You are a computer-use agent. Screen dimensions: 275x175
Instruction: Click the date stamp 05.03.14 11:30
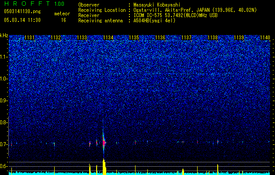point(22,20)
